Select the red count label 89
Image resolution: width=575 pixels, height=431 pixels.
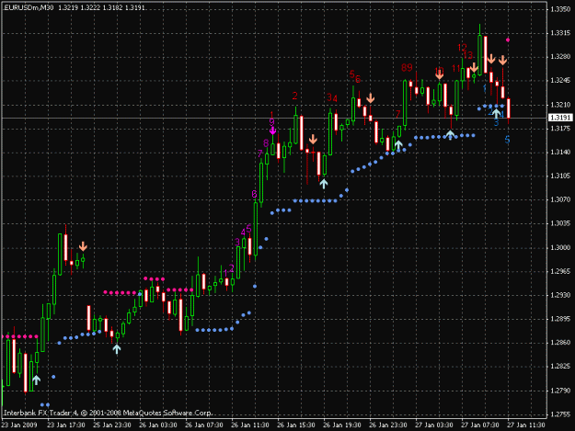click(x=407, y=67)
